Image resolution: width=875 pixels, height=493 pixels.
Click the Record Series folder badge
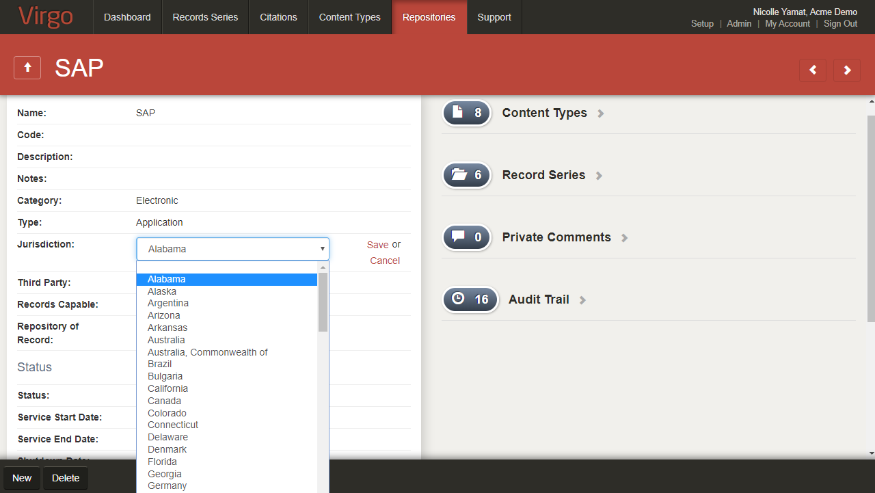click(x=467, y=175)
